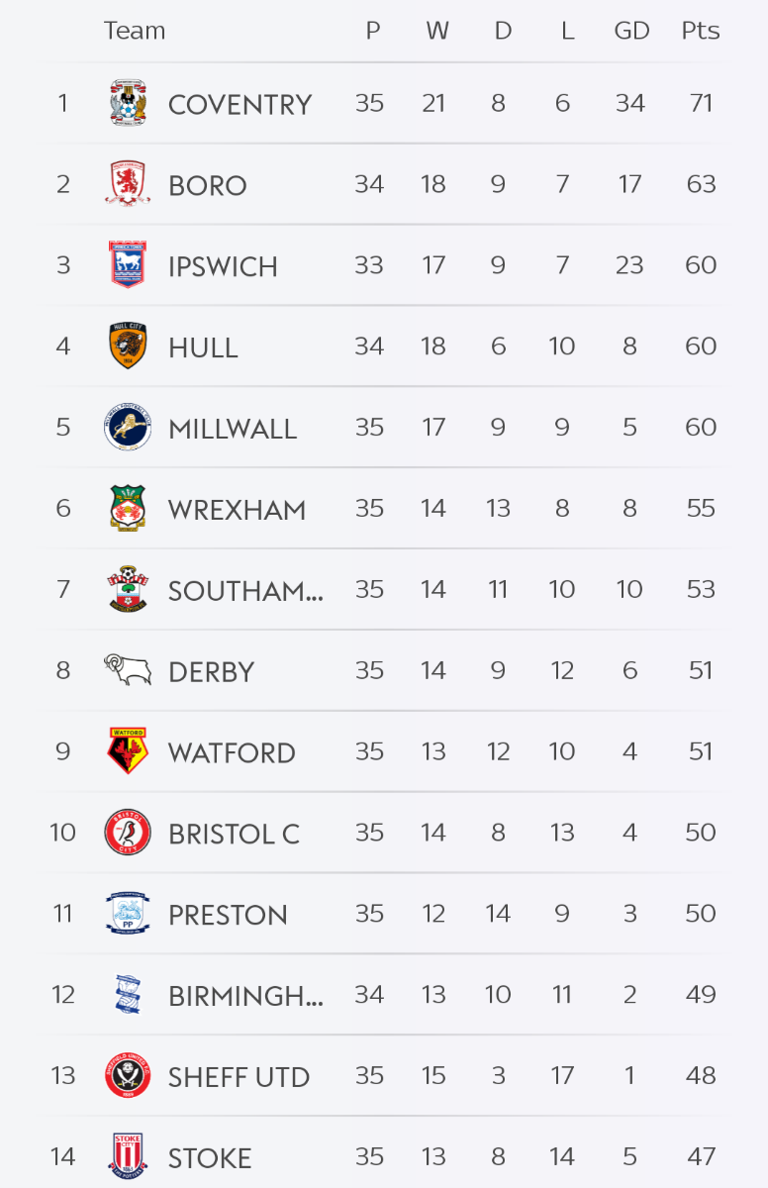Click the Pts column header
768x1188 pixels.
coord(700,31)
